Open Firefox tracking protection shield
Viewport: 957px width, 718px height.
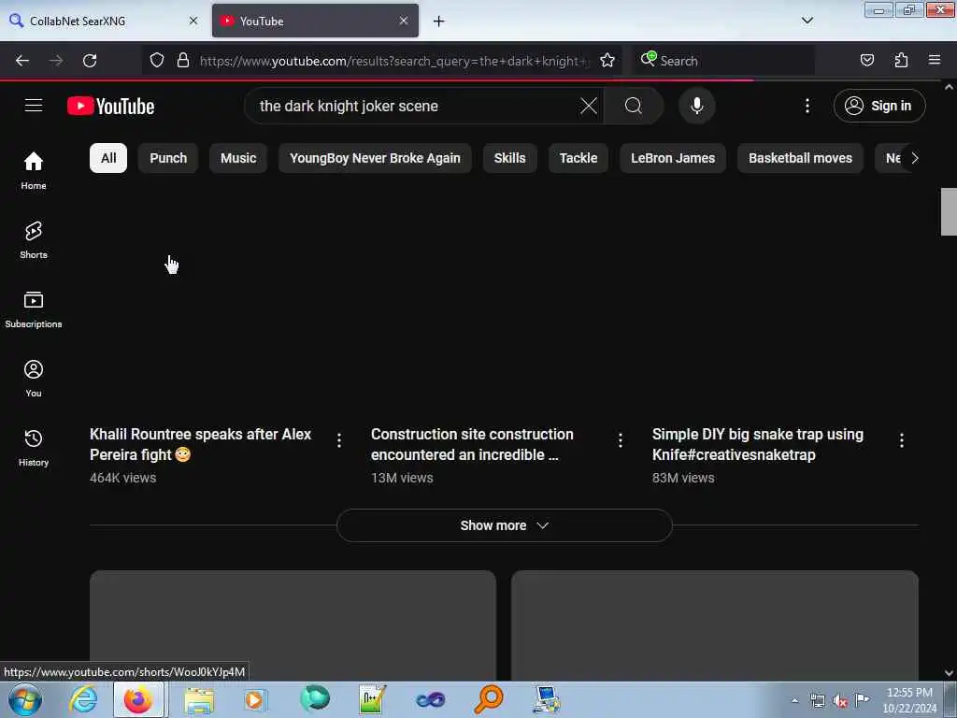157,61
